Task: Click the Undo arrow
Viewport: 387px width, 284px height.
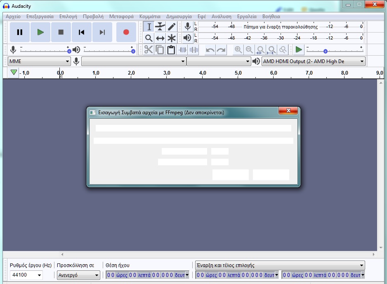Action: click(x=210, y=50)
